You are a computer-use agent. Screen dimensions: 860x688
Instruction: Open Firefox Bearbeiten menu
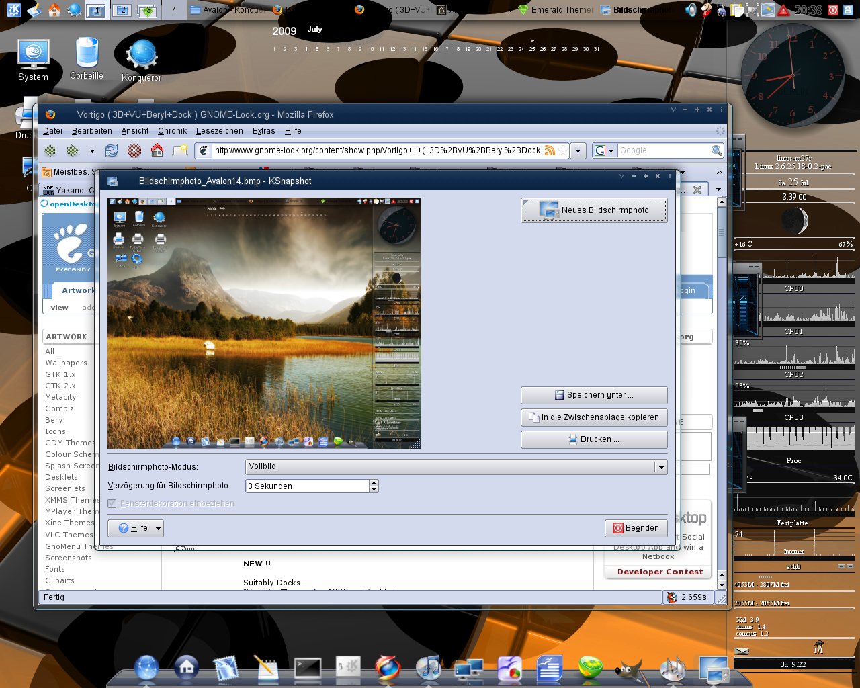click(x=92, y=131)
